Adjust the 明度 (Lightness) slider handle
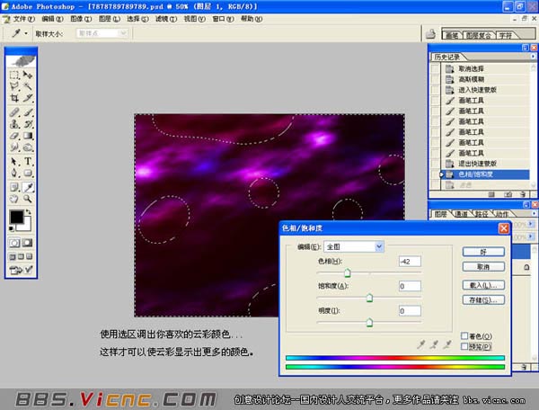The height and width of the screenshot is (410, 539). [x=369, y=322]
